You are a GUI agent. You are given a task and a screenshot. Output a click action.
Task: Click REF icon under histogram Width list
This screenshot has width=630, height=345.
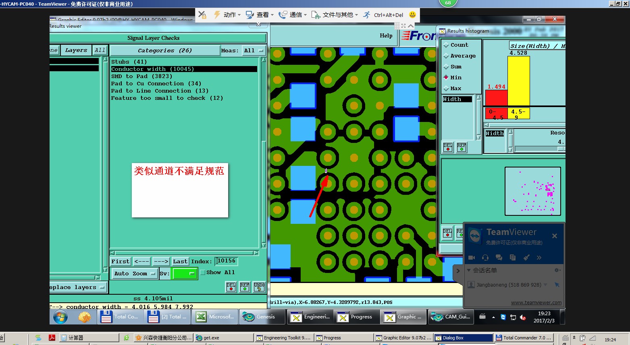(462, 147)
